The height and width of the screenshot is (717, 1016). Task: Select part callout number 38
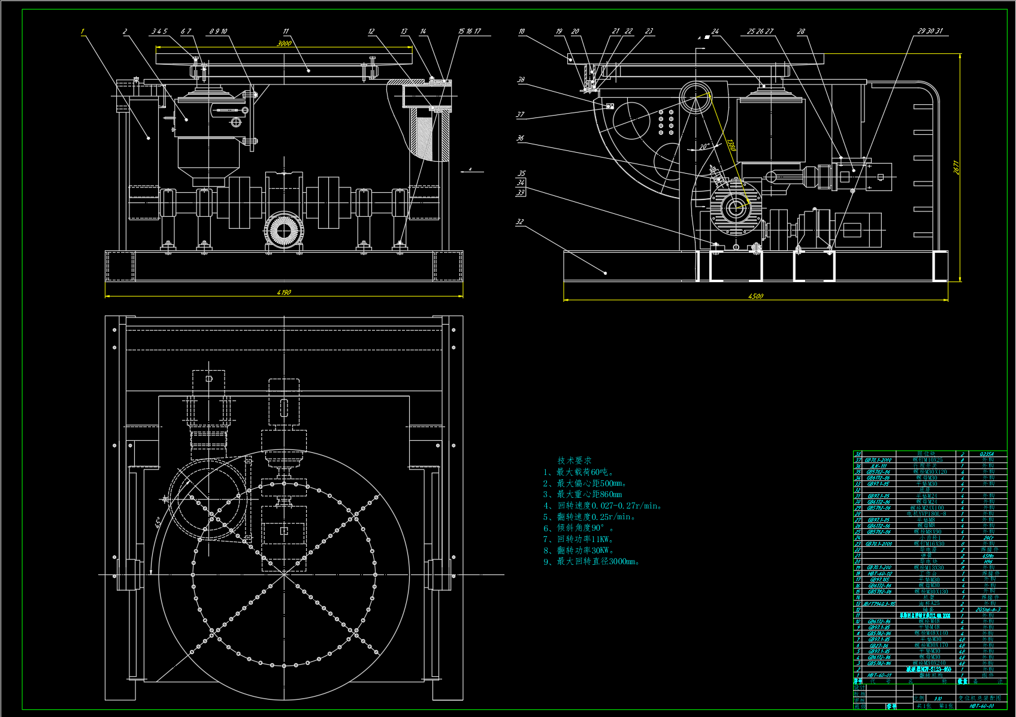(521, 80)
